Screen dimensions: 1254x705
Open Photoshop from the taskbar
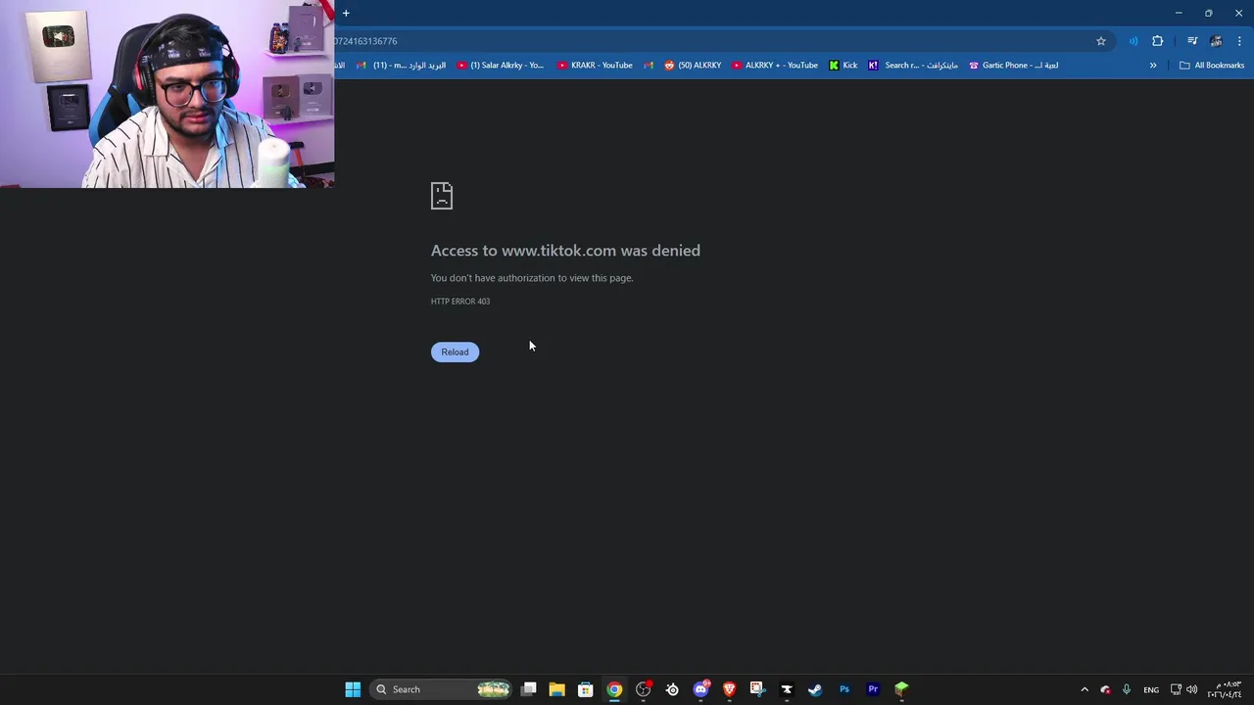pyautogui.click(x=844, y=689)
